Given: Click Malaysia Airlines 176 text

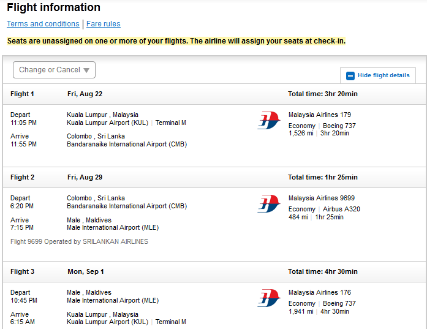Looking at the screenshot, I should point(320,292).
